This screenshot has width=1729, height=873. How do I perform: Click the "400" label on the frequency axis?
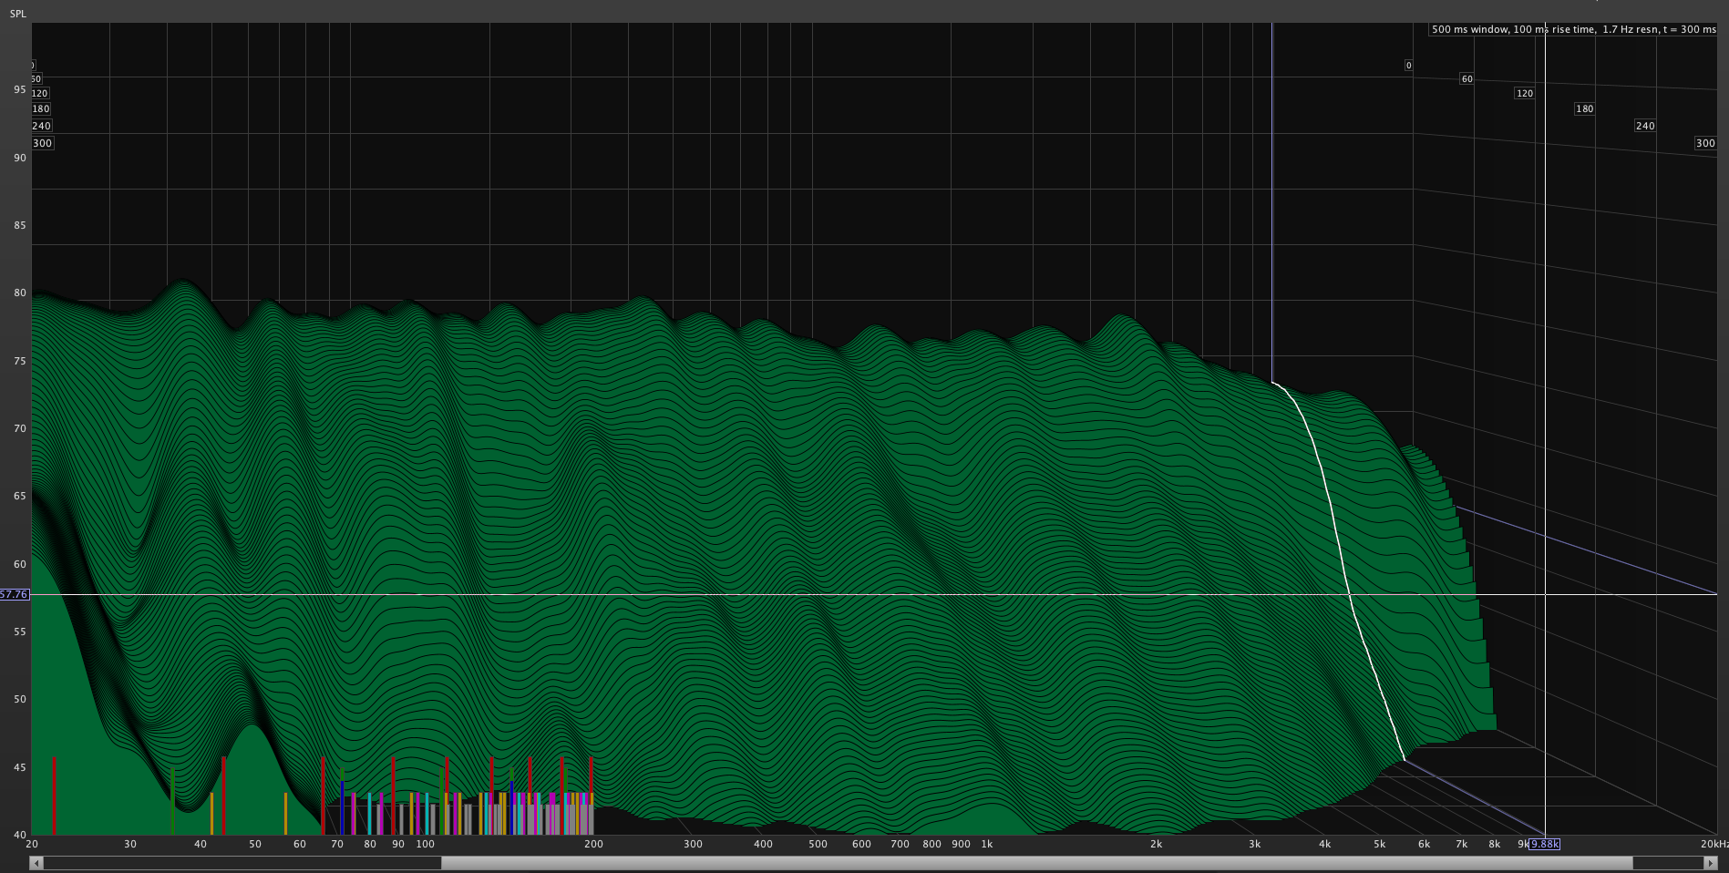[x=763, y=844]
